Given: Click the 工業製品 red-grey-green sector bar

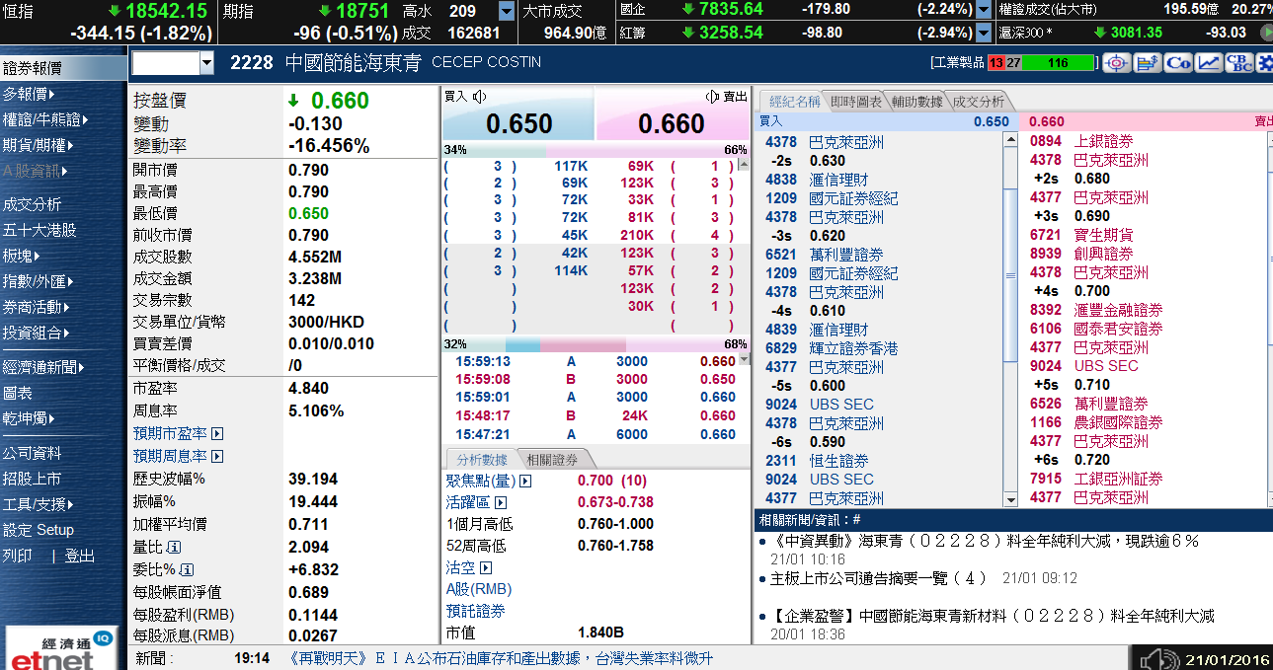Looking at the screenshot, I should point(1042,63).
